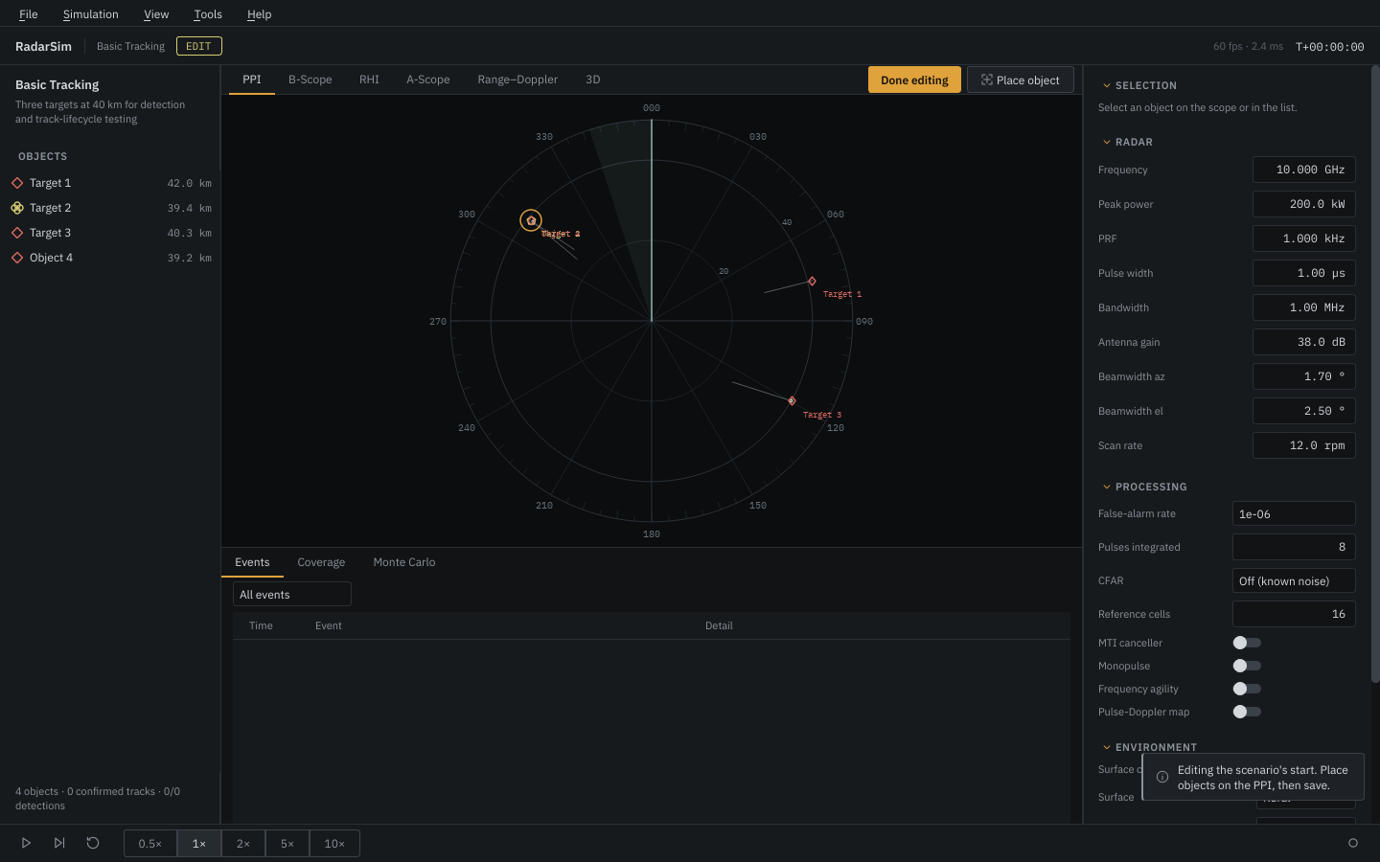Click the Target 1 diamond on the PPI scope

pyautogui.click(x=812, y=282)
